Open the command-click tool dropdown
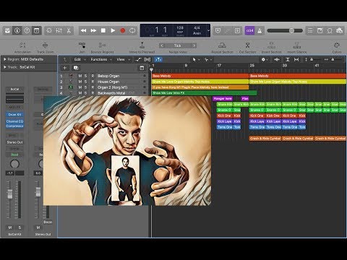 pos(208,59)
